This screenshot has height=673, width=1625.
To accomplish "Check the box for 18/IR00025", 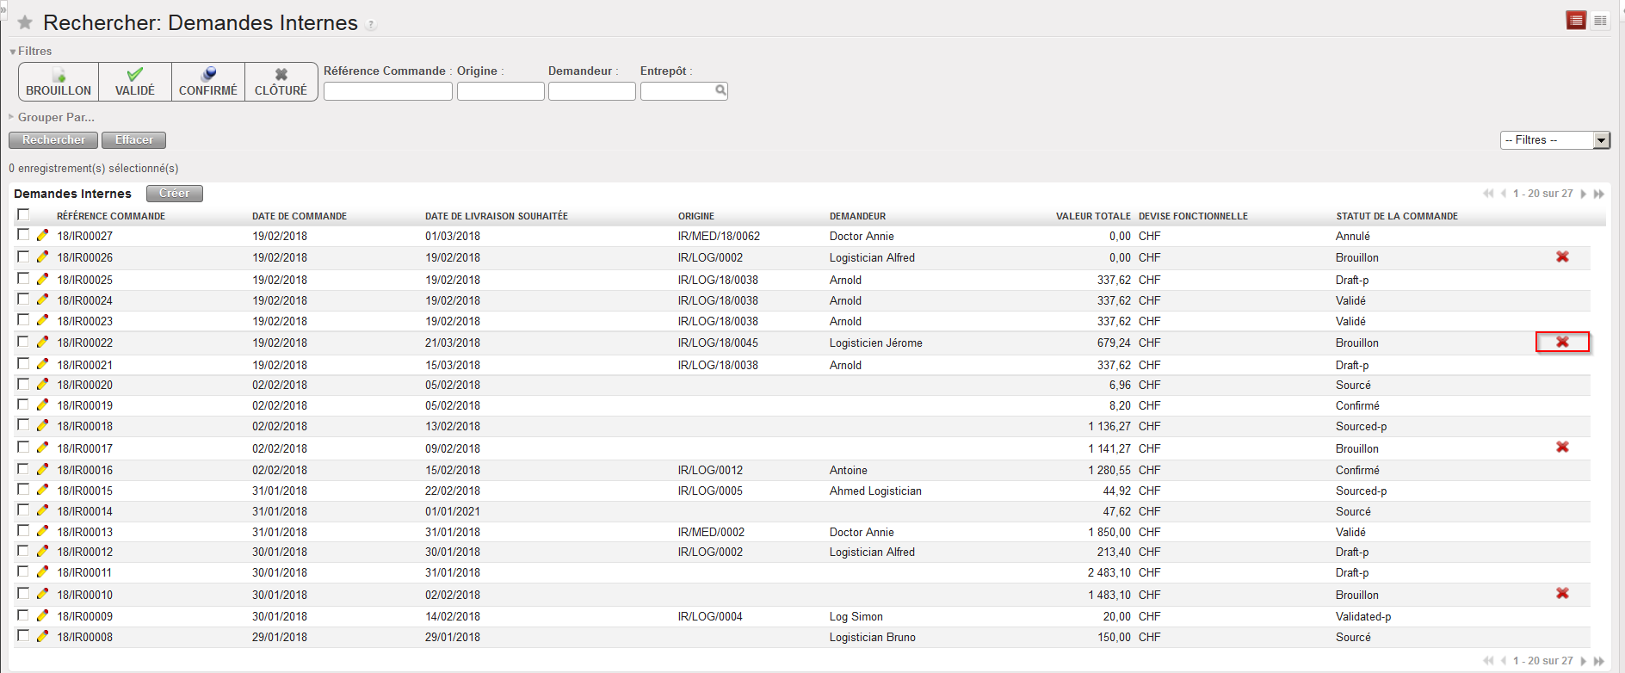I will pos(23,279).
